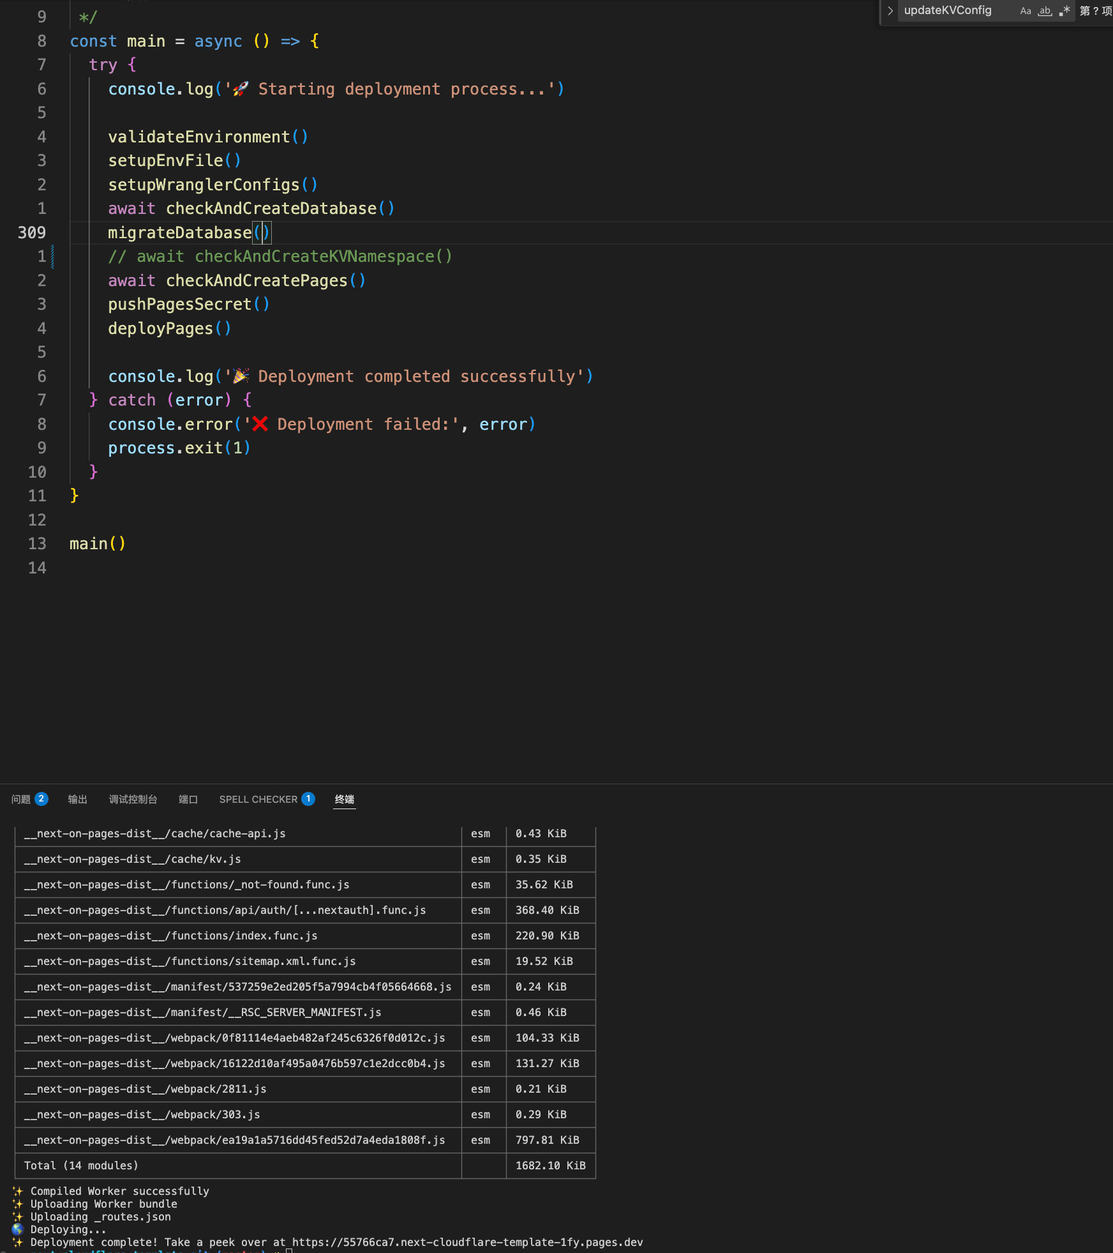Open the 输出 (Output) panel tab

point(77,800)
